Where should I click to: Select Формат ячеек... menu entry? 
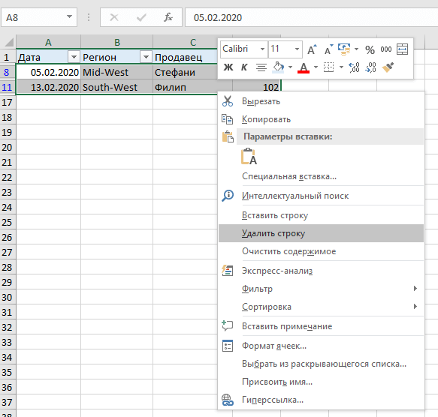coord(322,346)
